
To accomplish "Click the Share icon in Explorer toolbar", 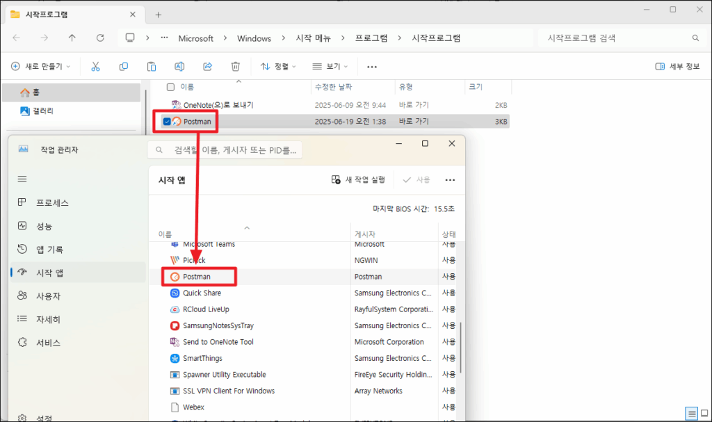I will coord(207,67).
